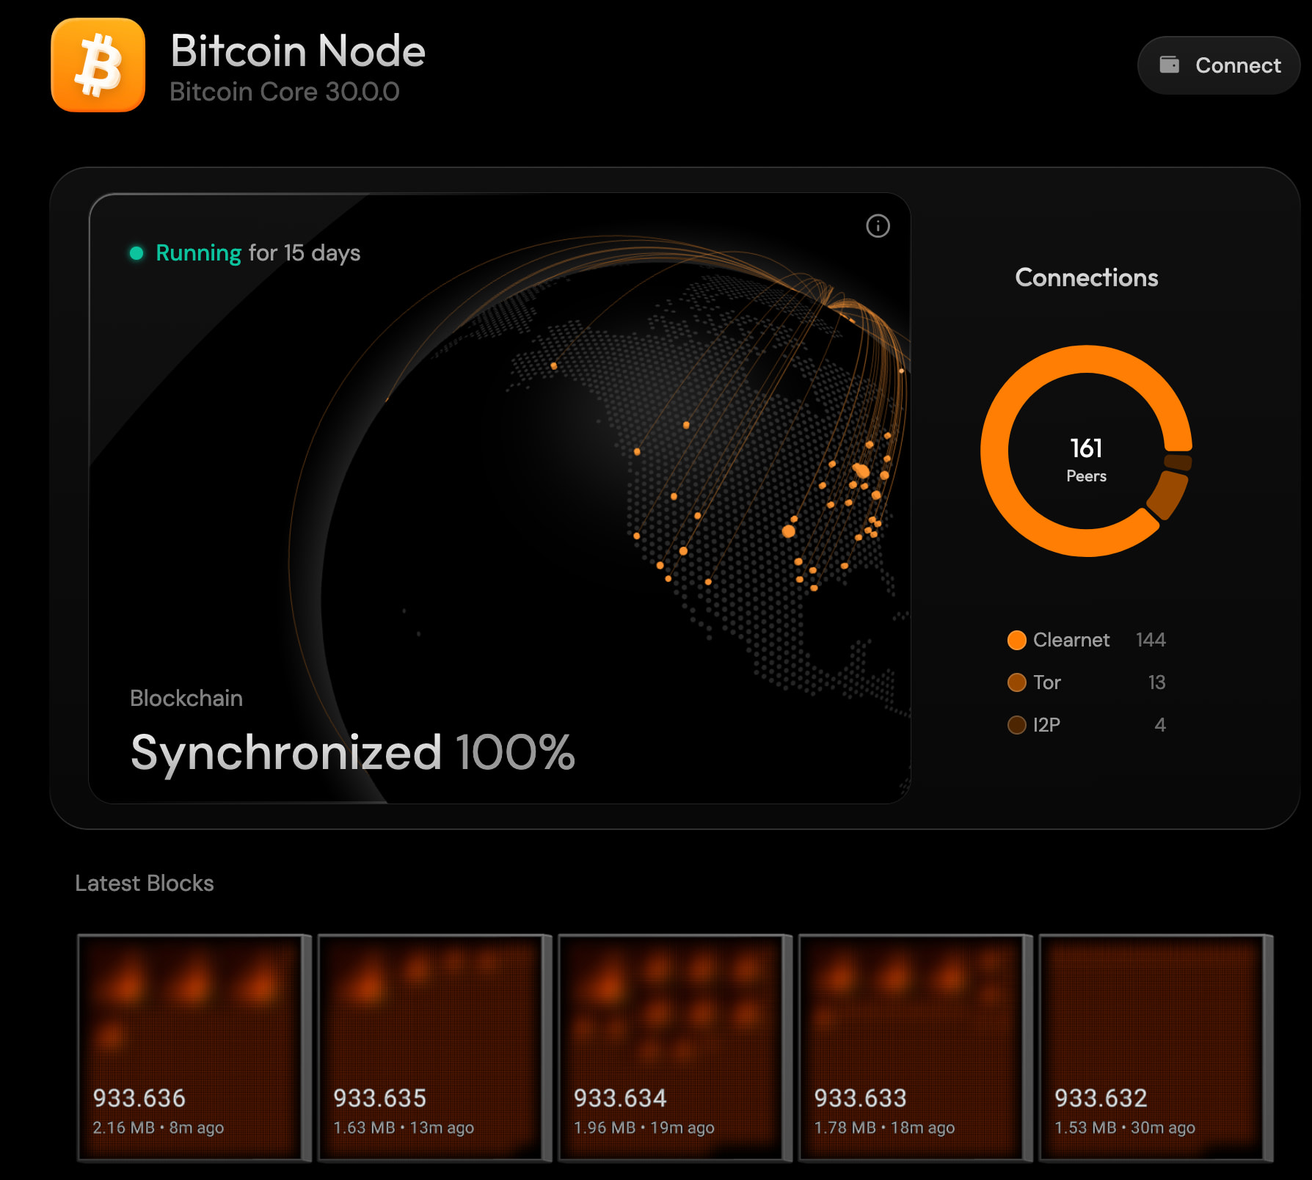Click the 161 Peers donut center
1312x1180 pixels.
(x=1086, y=459)
